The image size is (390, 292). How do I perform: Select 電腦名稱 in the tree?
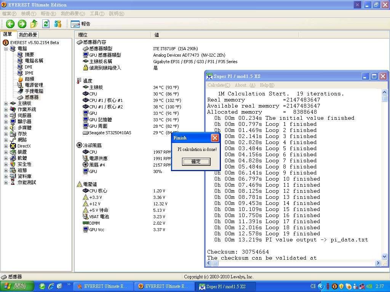(x=34, y=61)
